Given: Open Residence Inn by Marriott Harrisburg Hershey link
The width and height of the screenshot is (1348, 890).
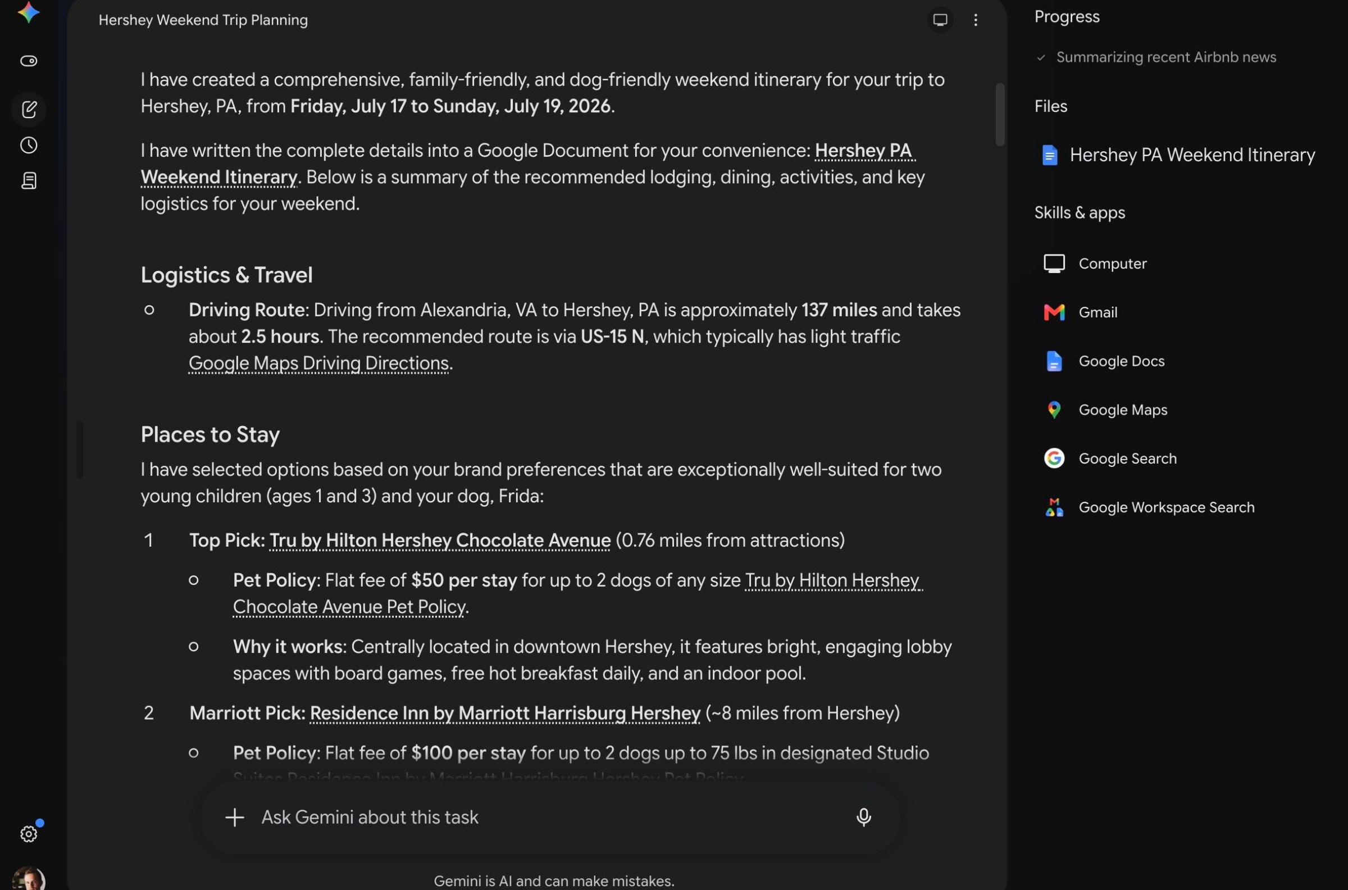Looking at the screenshot, I should click(x=505, y=714).
